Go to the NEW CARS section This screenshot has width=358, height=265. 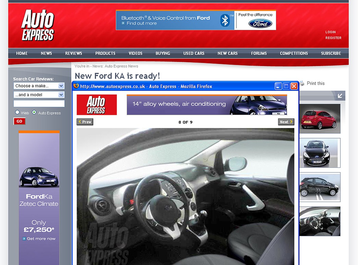pyautogui.click(x=228, y=53)
